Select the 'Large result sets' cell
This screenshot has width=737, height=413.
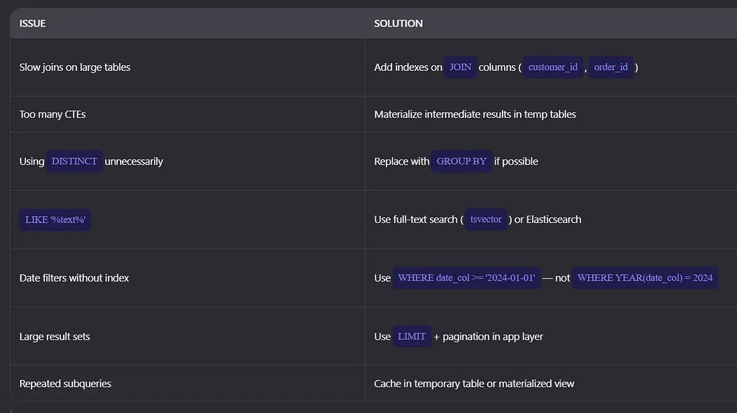(x=54, y=337)
